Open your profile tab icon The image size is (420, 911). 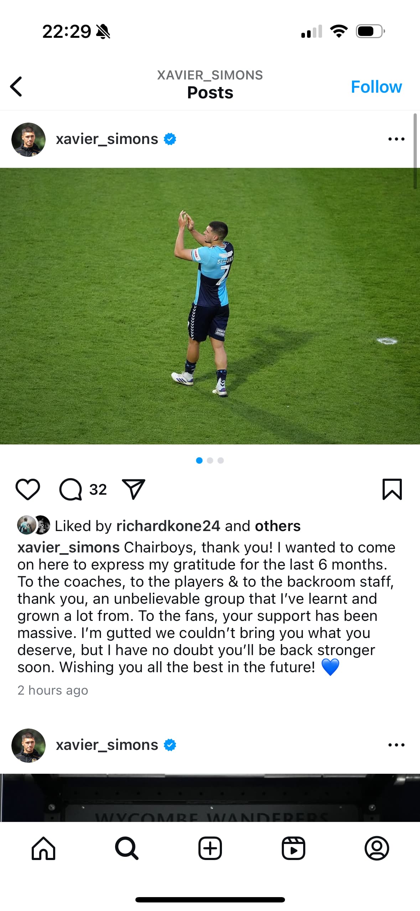[377, 848]
